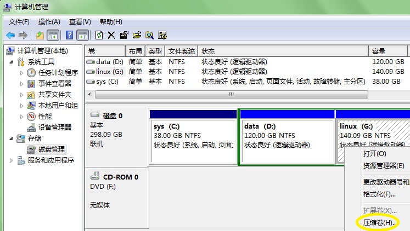Open the 帮助(H) menu
410x231 pixels.
pos(111,22)
